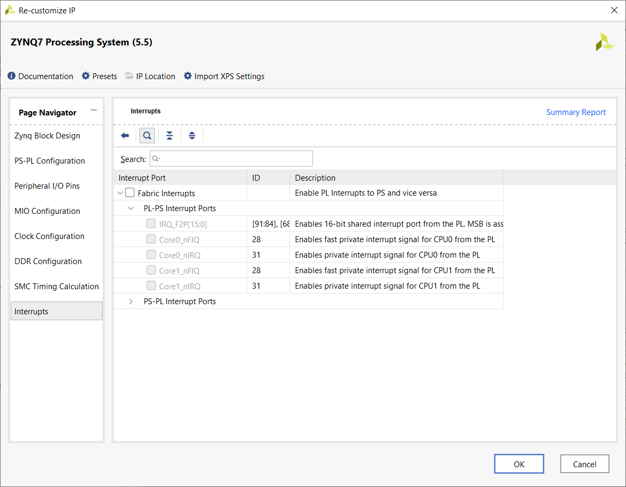Select the PL-PS Interrupt Ports row label
The height and width of the screenshot is (487, 626).
[x=179, y=208]
